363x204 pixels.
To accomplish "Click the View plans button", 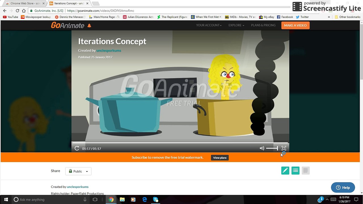I will coord(220,158).
